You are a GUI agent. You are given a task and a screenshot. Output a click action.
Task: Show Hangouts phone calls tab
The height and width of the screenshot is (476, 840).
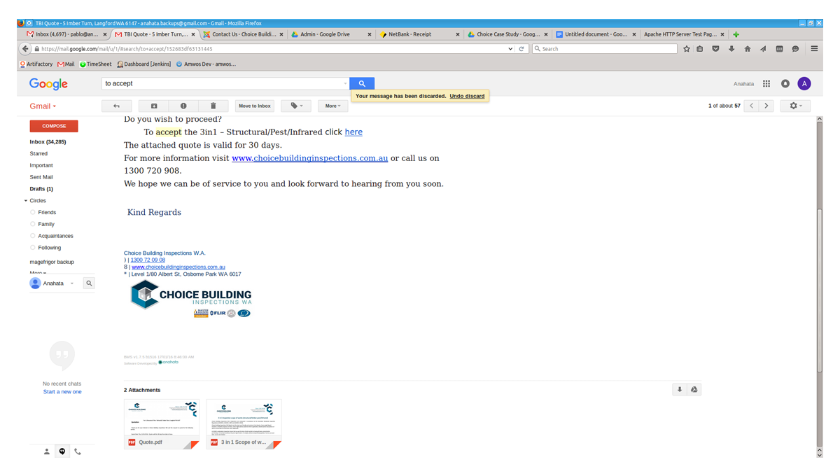click(78, 451)
